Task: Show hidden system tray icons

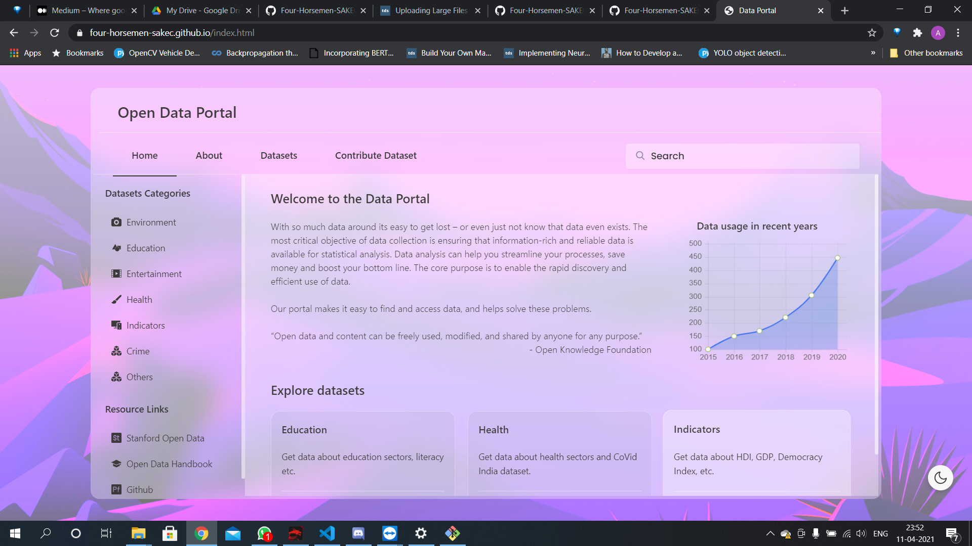Action: 770,533
